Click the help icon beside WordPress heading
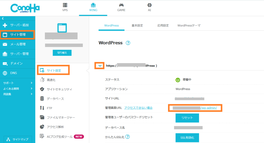 pos(128,43)
